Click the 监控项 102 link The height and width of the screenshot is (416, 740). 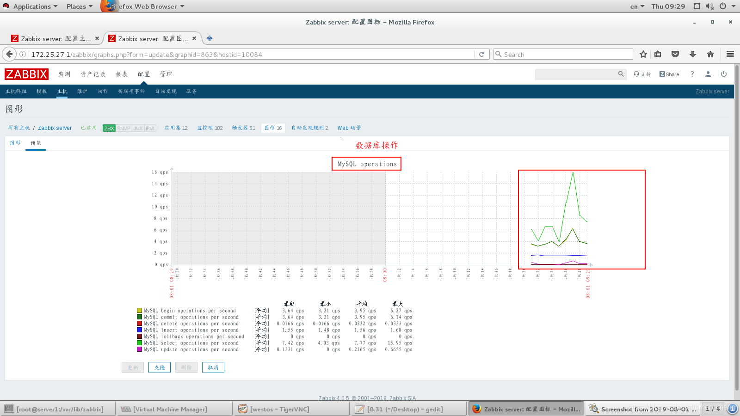(x=210, y=128)
